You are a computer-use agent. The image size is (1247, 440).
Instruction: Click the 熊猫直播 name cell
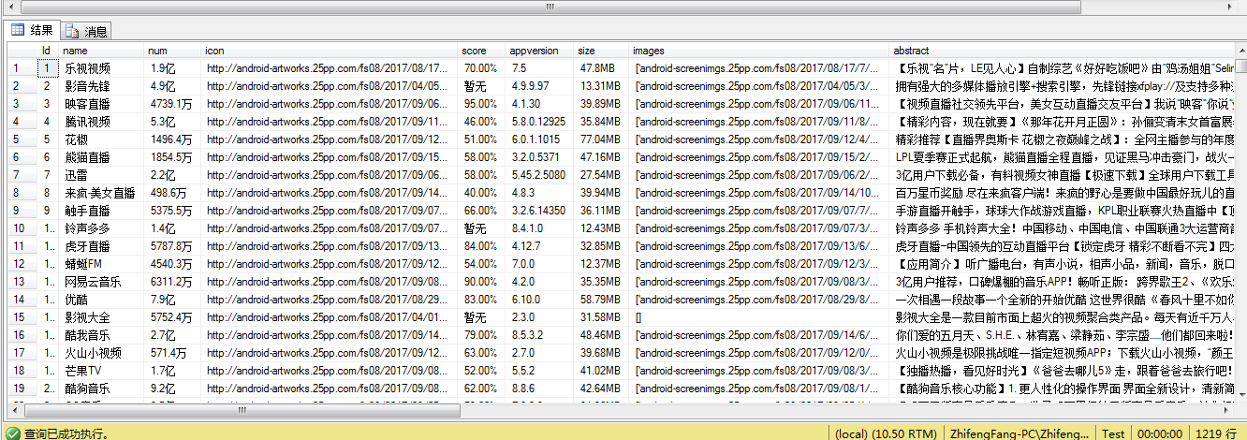pyautogui.click(x=102, y=157)
